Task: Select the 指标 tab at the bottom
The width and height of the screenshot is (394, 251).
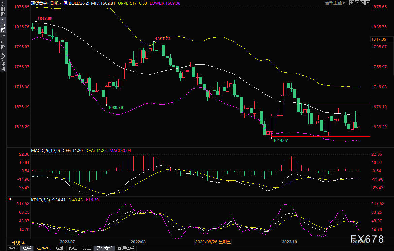Action: (x=13, y=248)
